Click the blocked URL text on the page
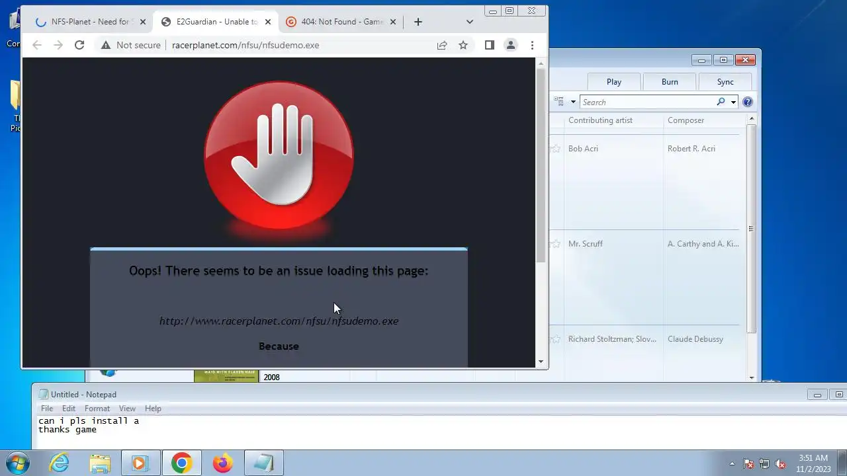847x476 pixels. [x=279, y=321]
